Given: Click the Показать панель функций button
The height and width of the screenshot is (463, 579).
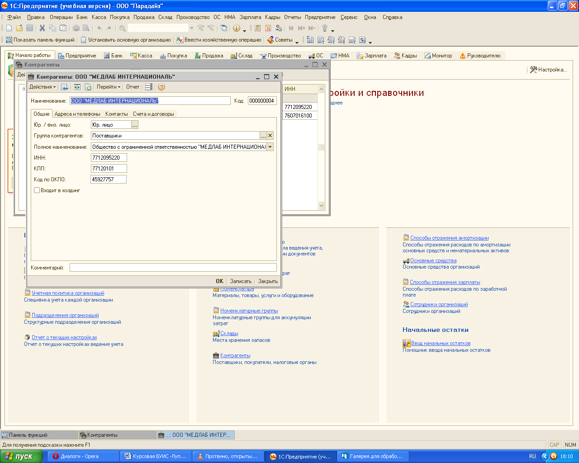Looking at the screenshot, I should pyautogui.click(x=40, y=40).
